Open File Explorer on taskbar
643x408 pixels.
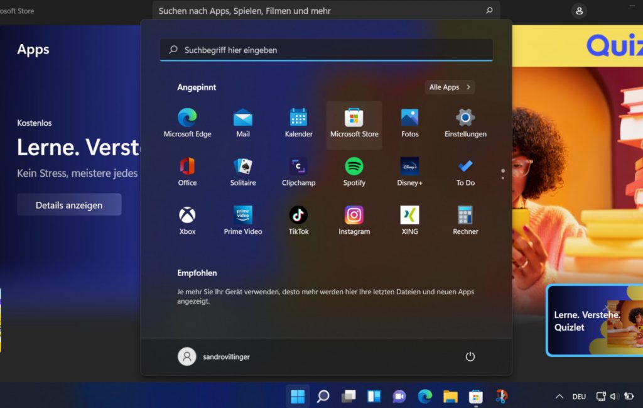450,396
